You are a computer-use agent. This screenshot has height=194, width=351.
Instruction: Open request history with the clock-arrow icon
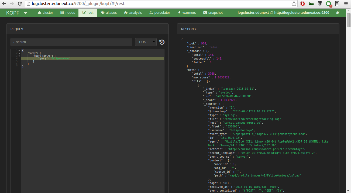(162, 42)
